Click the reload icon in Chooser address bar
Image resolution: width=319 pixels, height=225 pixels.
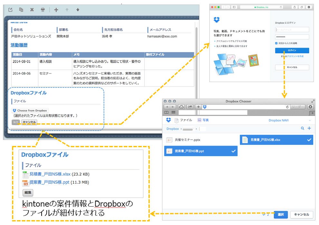click(287, 107)
